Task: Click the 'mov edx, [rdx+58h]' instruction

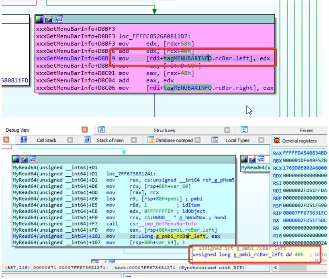Action: [156, 44]
